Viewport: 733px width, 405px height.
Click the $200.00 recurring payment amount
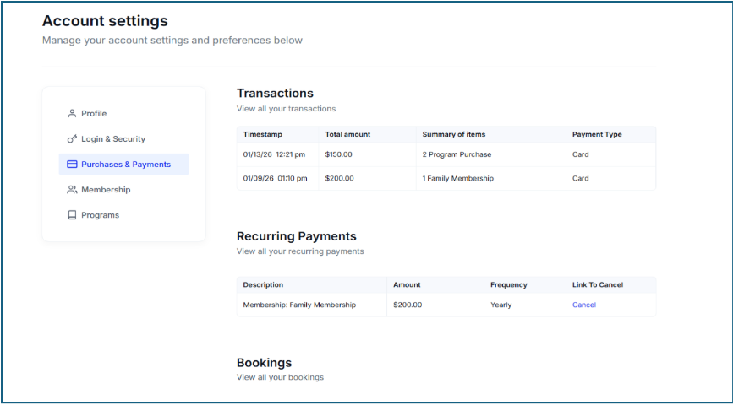(408, 305)
